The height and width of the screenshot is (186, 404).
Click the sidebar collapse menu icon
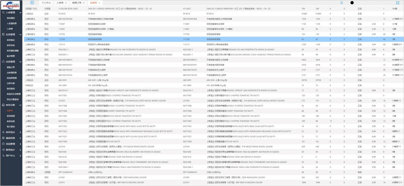pyautogui.click(x=32, y=2)
